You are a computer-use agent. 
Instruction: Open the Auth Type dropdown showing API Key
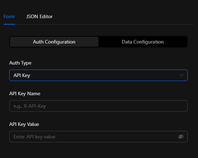pos(98,75)
